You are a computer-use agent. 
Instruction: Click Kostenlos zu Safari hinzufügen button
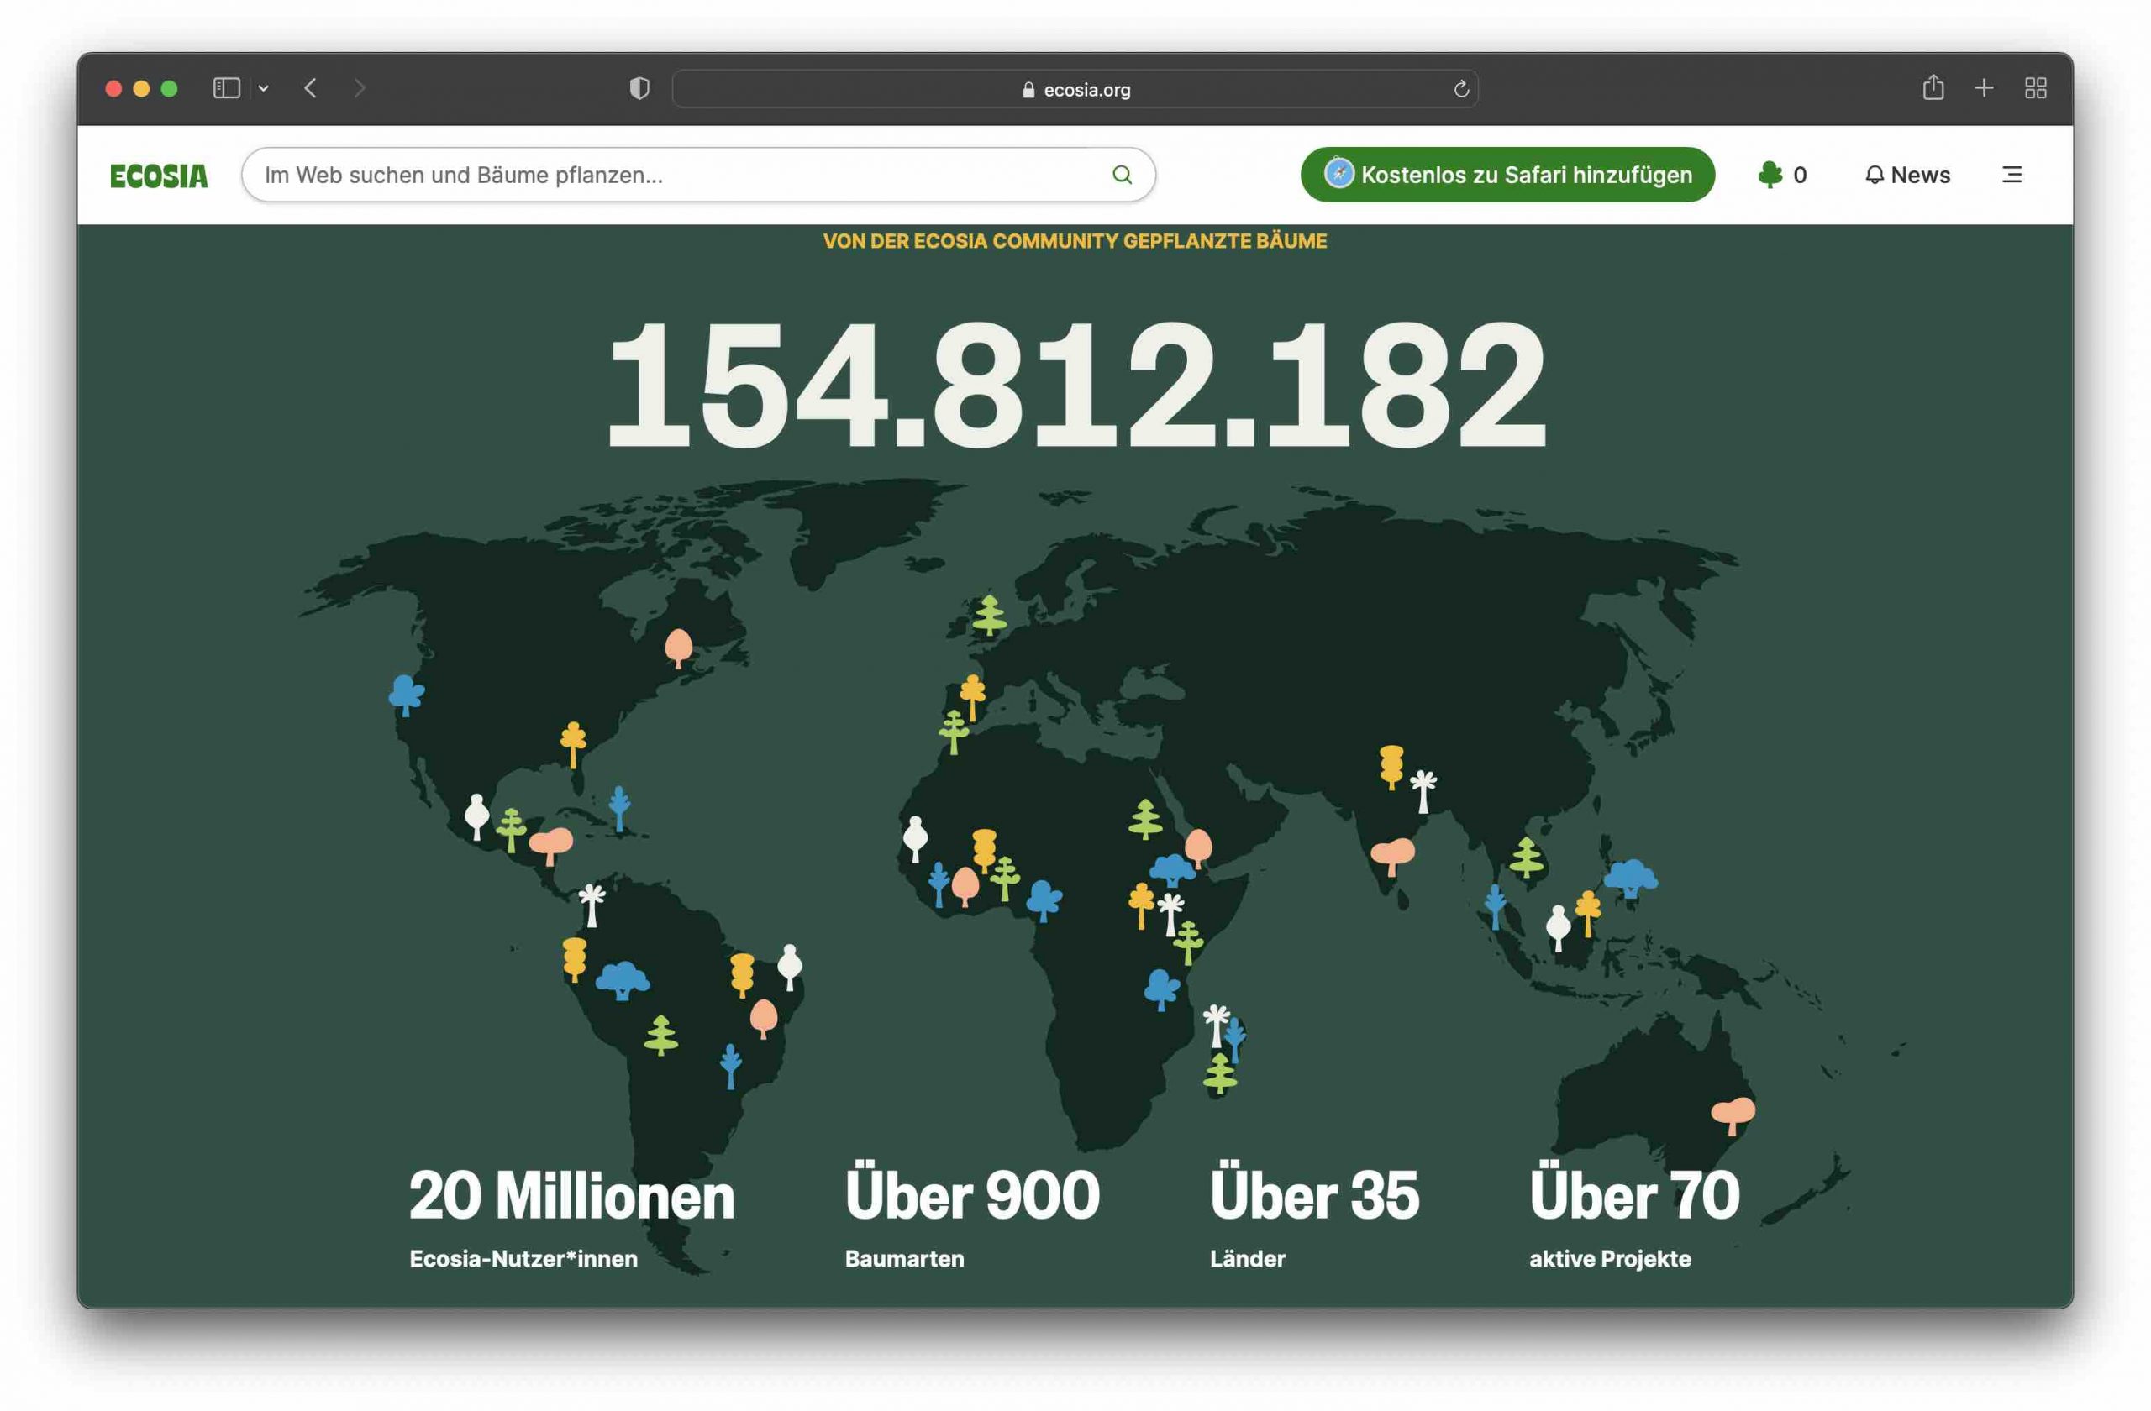(1507, 175)
